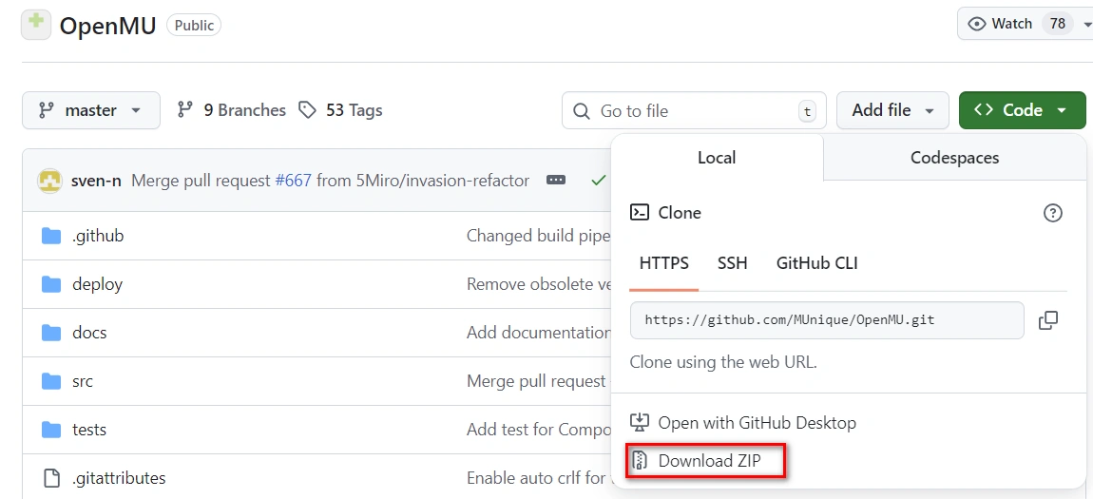
Task: Open with GitHub Desktop
Action: [756, 423]
